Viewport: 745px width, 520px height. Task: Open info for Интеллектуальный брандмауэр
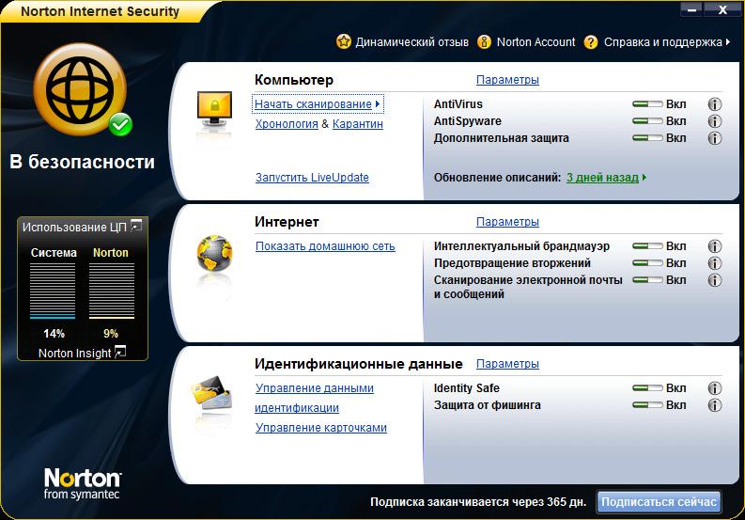click(x=715, y=246)
